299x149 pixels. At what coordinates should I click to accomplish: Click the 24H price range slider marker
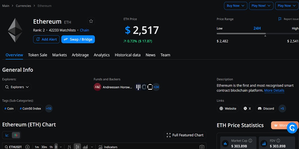click(265, 35)
